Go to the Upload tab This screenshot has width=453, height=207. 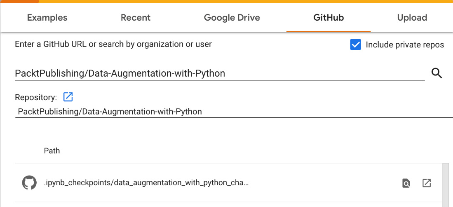[x=412, y=18]
